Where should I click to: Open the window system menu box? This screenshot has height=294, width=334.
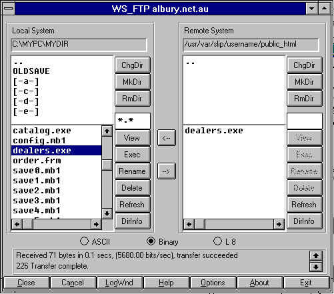click(x=9, y=9)
